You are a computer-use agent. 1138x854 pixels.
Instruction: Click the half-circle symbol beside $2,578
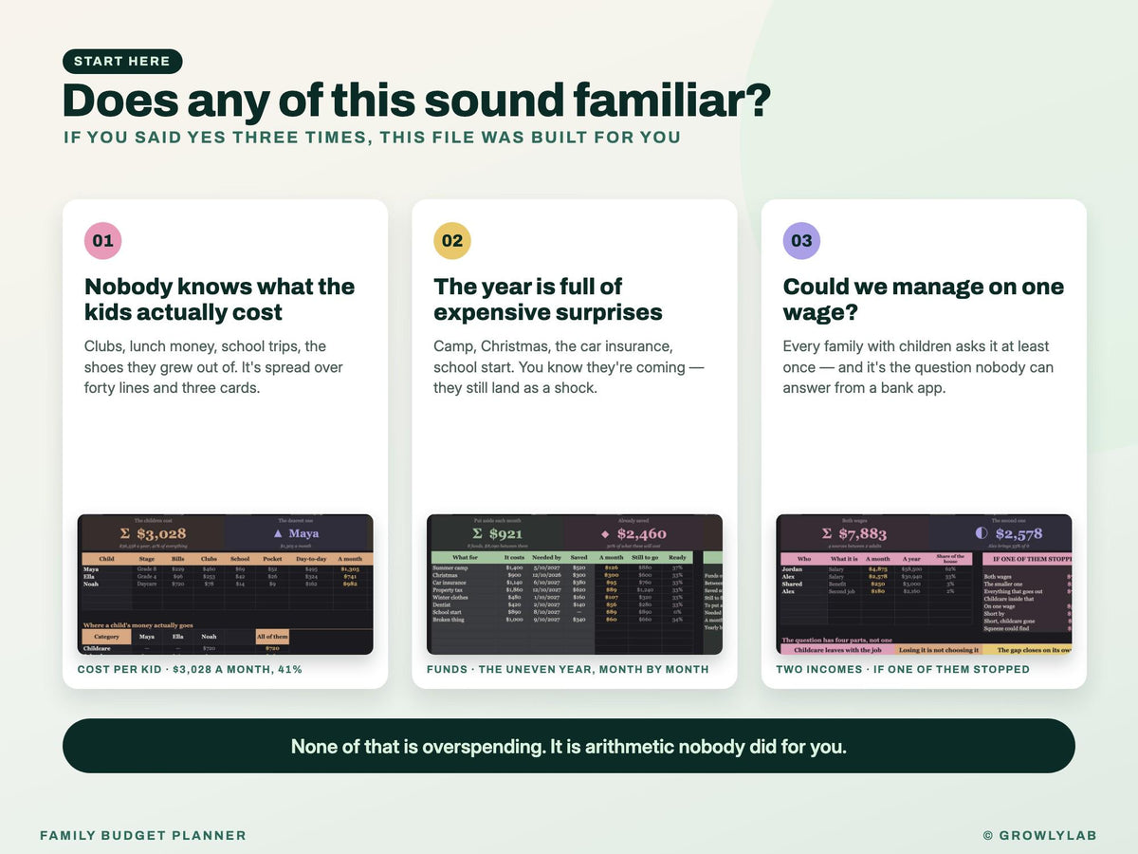(x=982, y=534)
